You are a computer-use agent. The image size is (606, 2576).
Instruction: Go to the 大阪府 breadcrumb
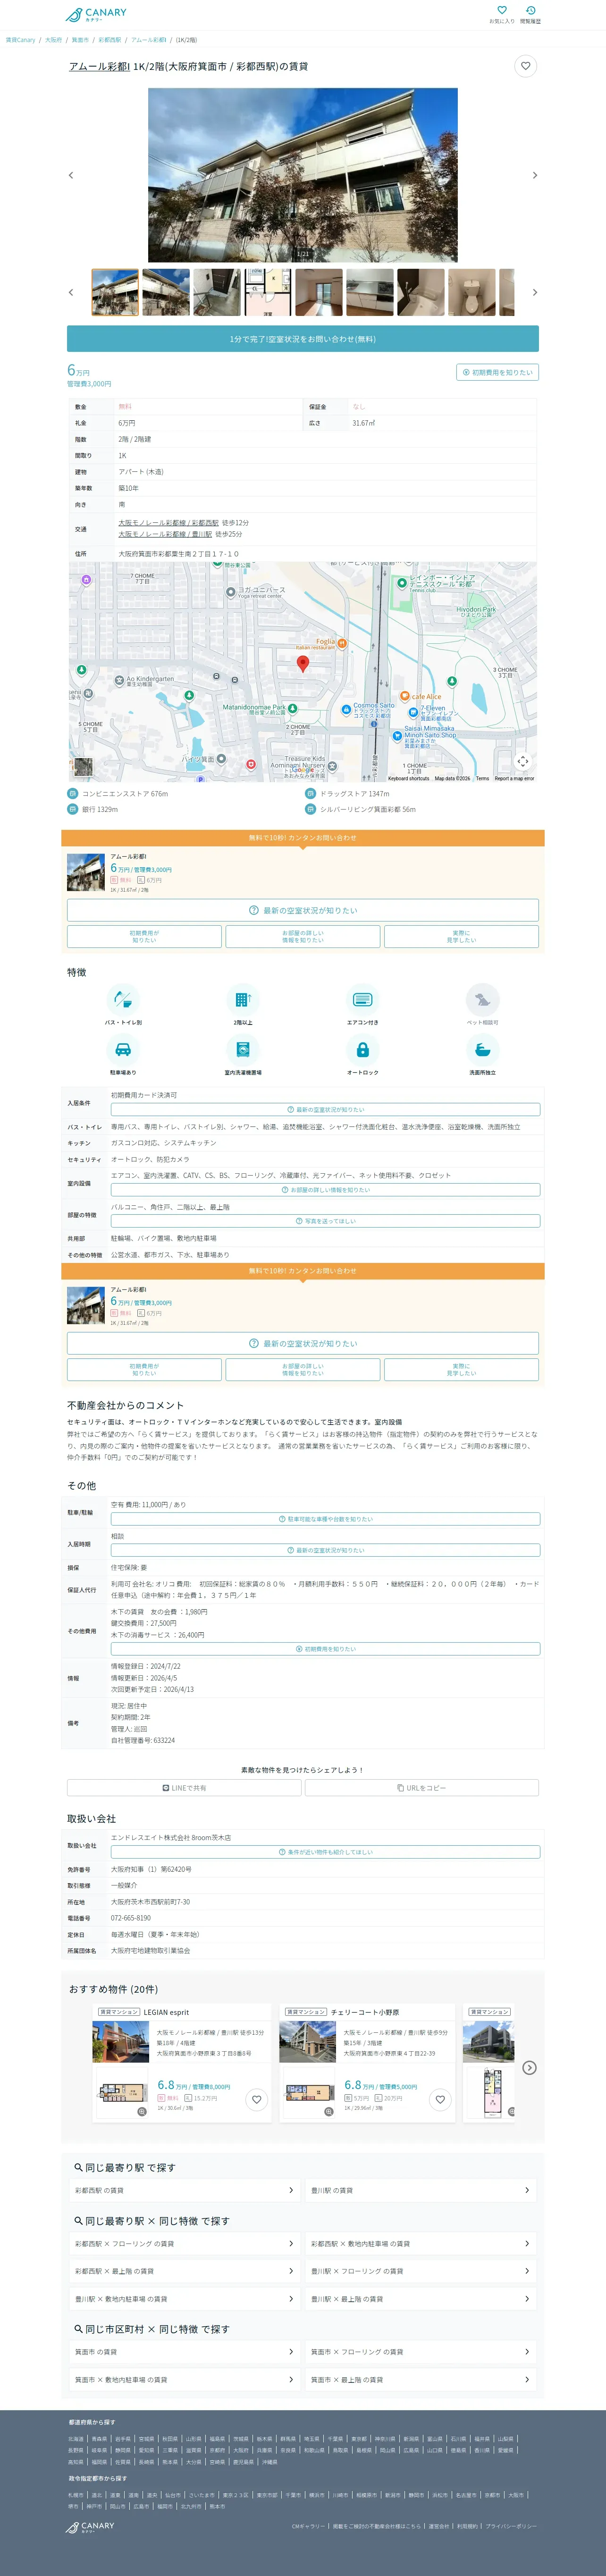[x=53, y=40]
